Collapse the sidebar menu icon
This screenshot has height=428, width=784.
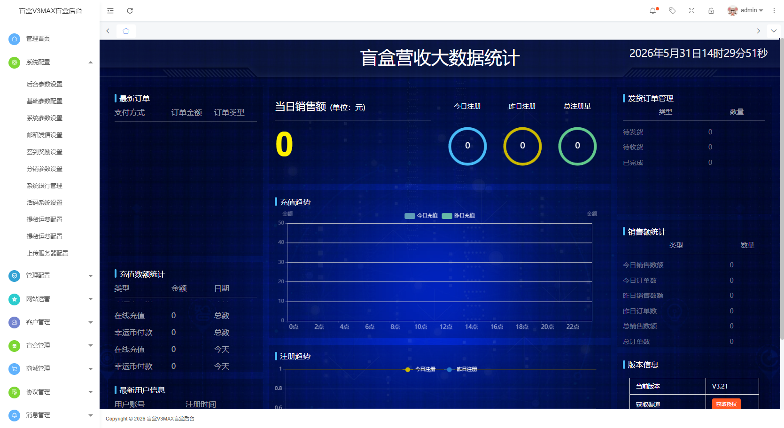pos(110,11)
